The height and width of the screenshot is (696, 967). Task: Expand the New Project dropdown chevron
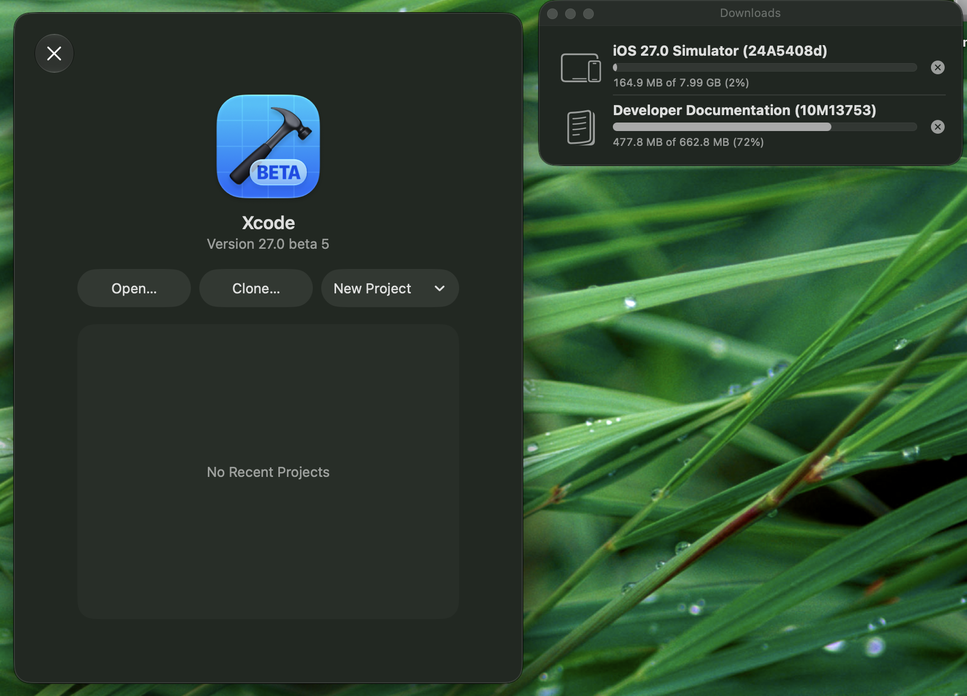(x=439, y=288)
